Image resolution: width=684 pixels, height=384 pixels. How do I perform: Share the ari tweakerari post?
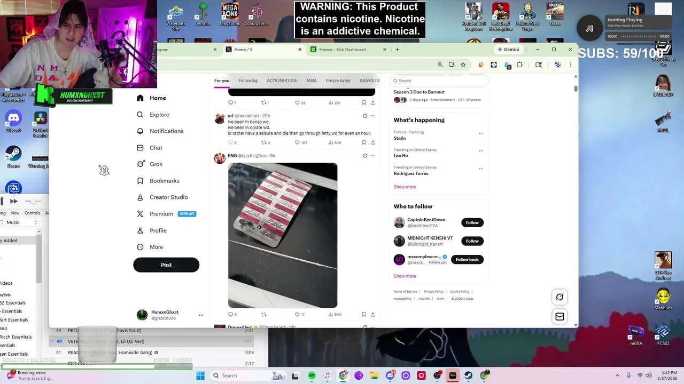coord(372,142)
